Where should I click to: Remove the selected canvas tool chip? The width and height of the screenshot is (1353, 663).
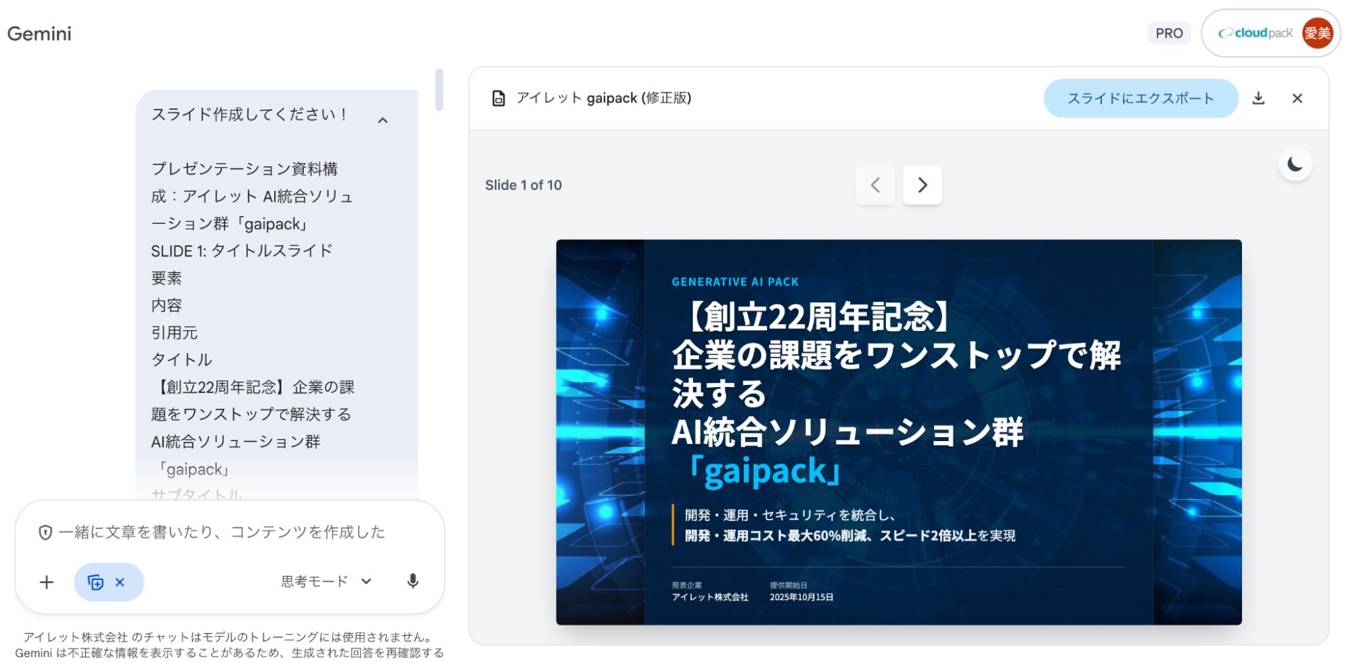120,582
